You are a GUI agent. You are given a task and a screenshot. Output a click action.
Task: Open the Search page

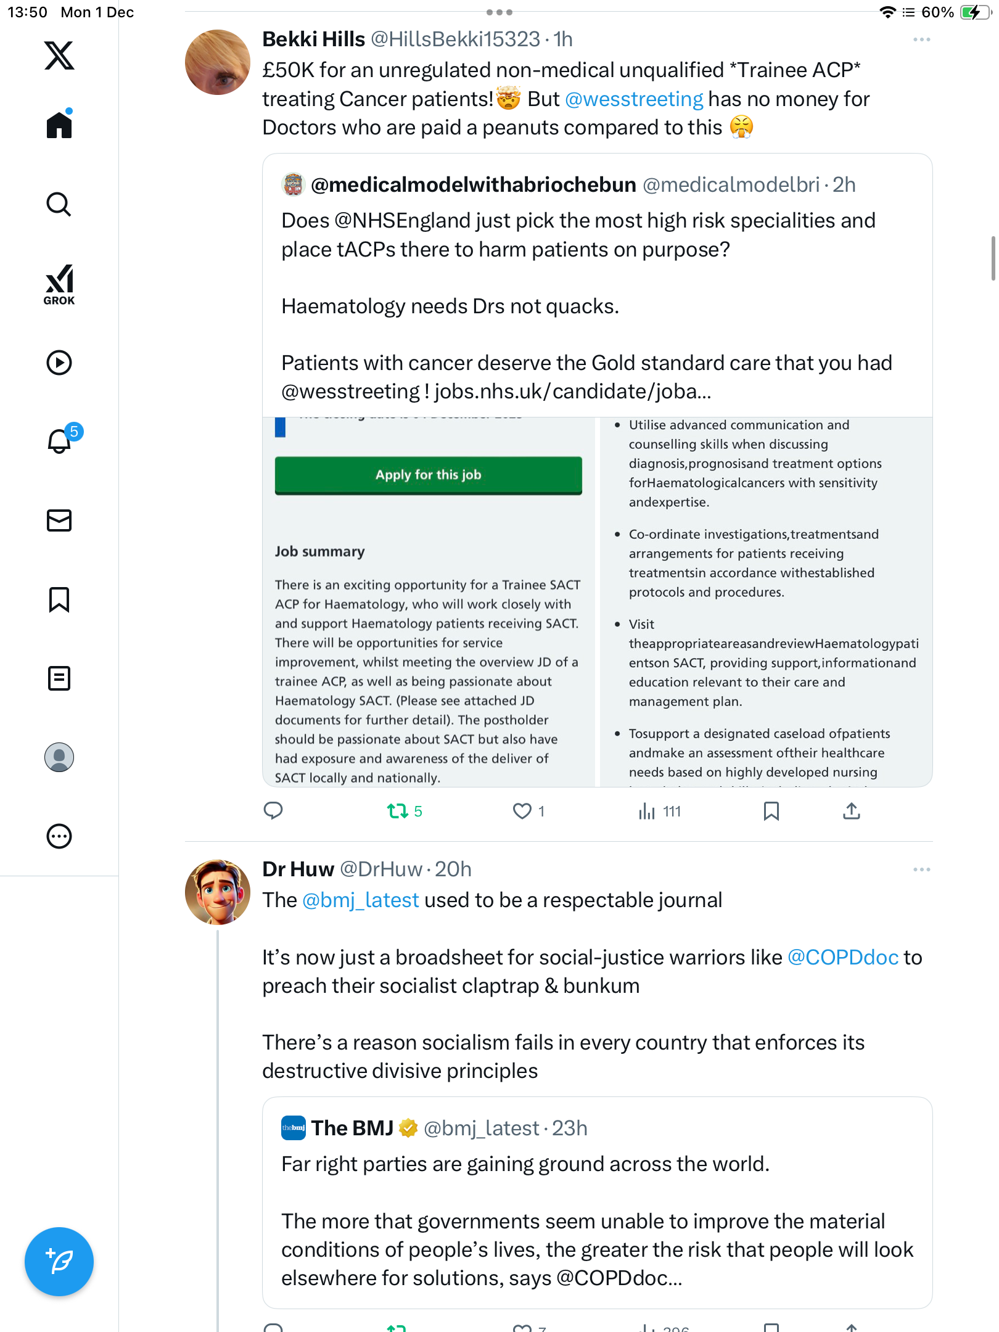(x=59, y=204)
